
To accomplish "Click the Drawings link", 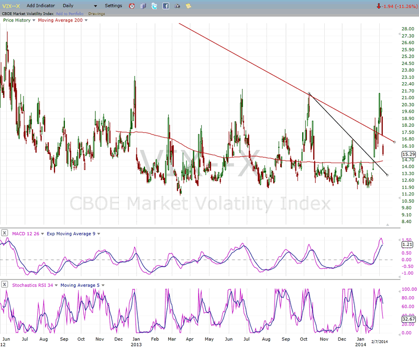I will pos(96,14).
